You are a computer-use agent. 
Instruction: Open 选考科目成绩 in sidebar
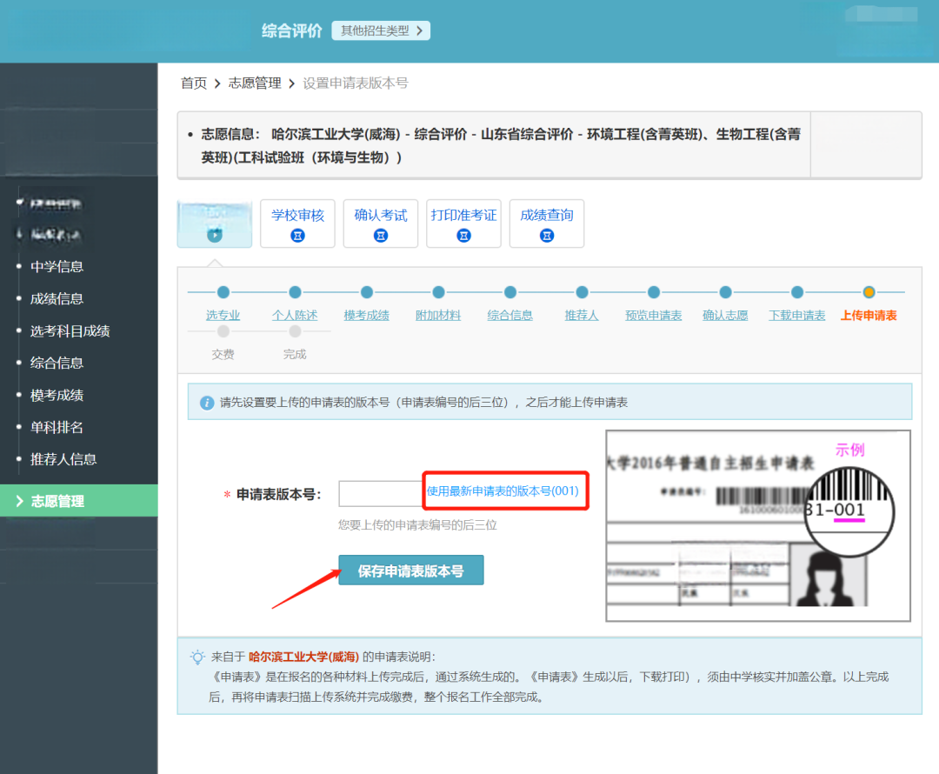(70, 330)
